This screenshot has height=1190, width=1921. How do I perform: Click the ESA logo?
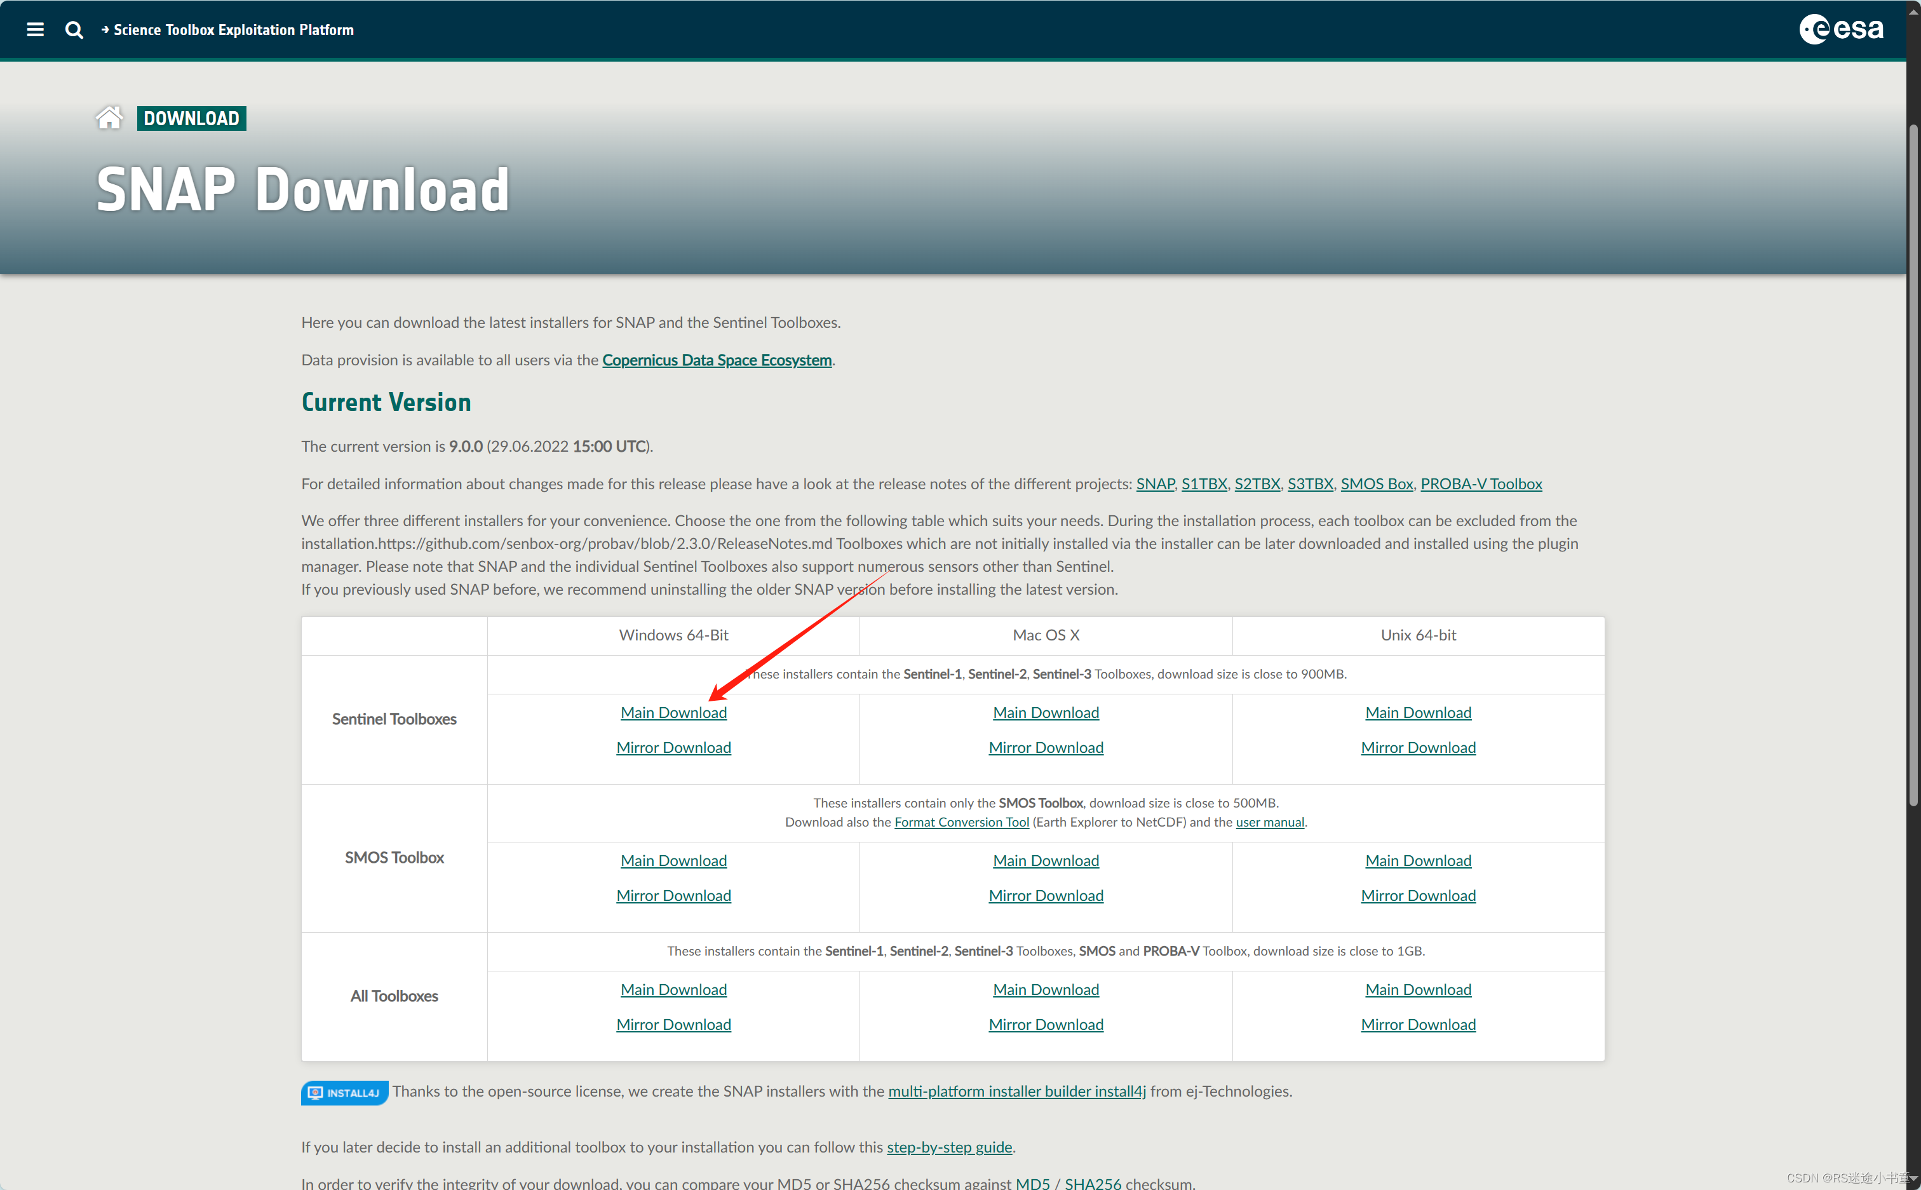pyautogui.click(x=1841, y=29)
